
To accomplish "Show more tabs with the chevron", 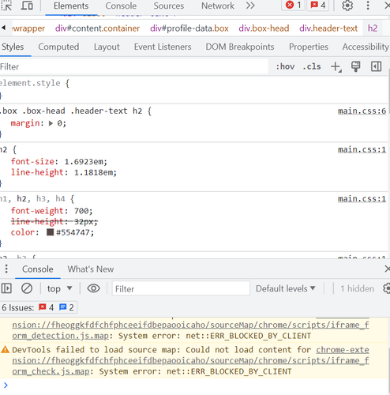I will pyautogui.click(x=250, y=6).
